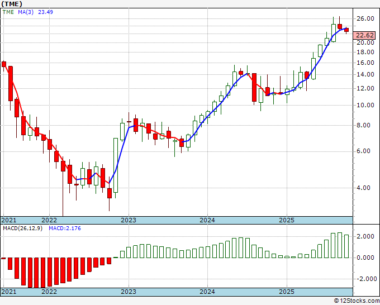Click the tall green candlestick just before 2023
Viewport: 380px width, 305px height.
click(x=116, y=165)
